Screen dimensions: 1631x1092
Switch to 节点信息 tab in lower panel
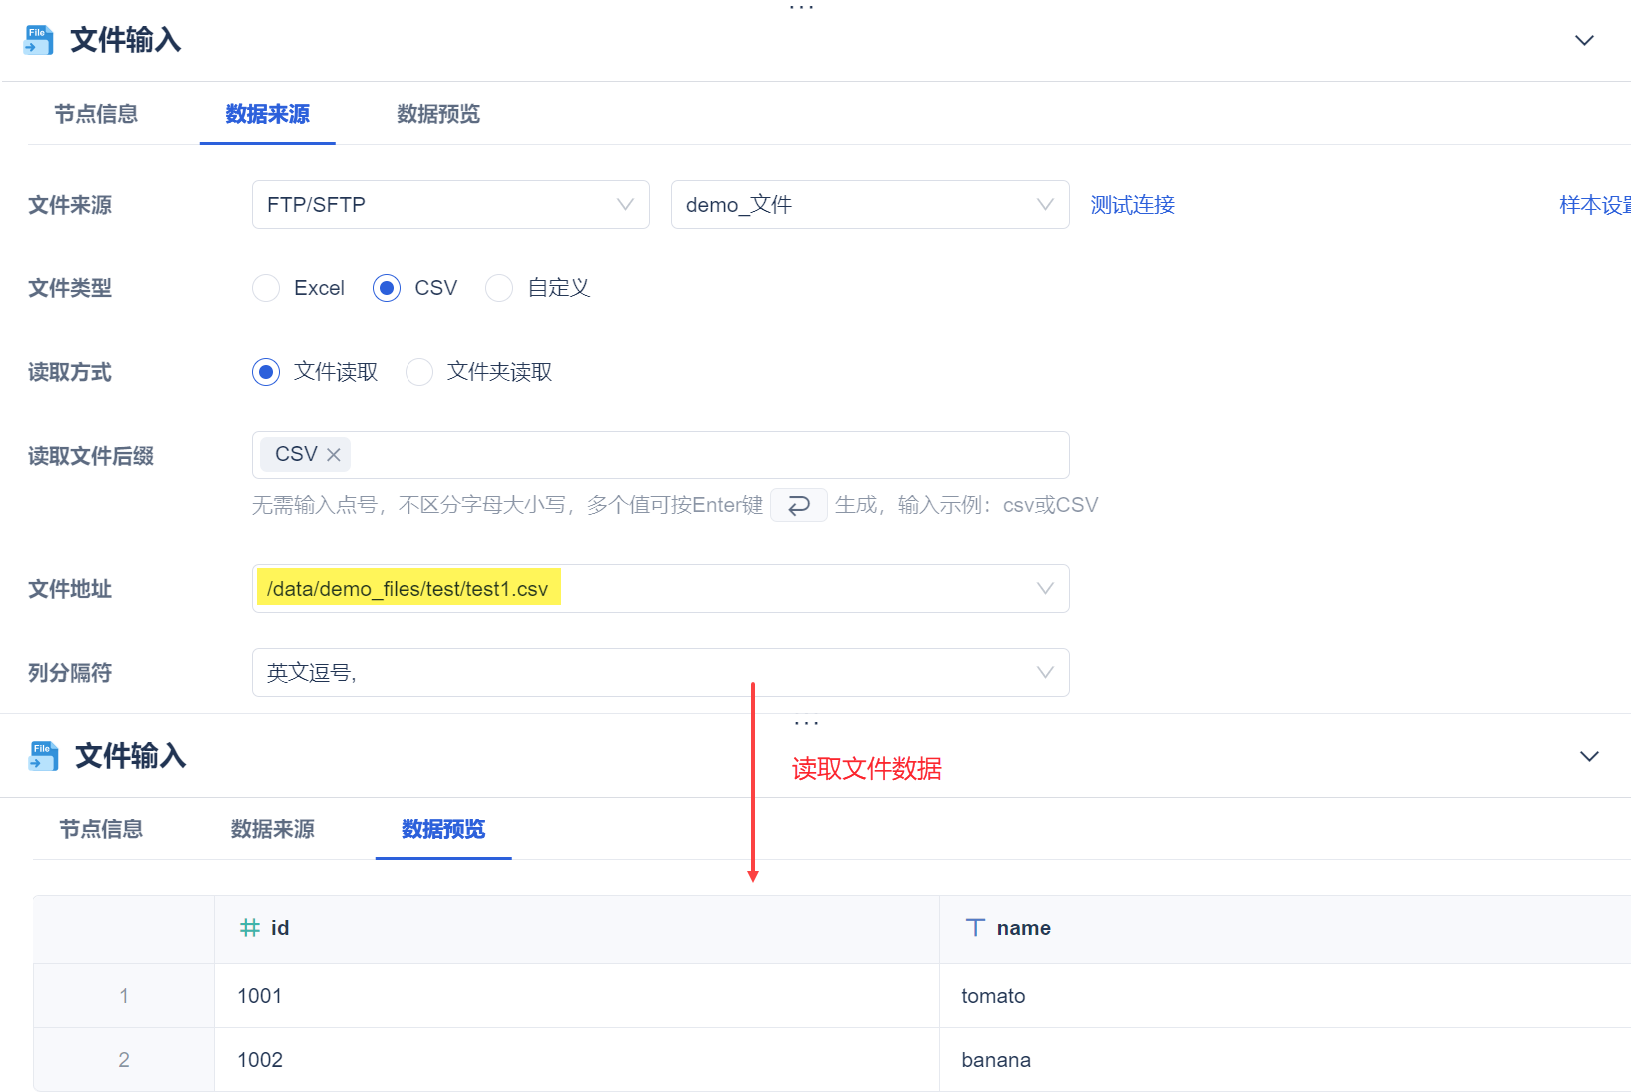click(101, 829)
